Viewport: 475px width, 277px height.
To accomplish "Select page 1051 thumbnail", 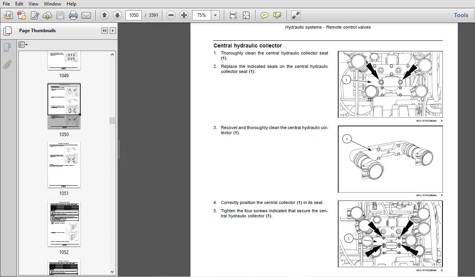I will (x=64, y=165).
